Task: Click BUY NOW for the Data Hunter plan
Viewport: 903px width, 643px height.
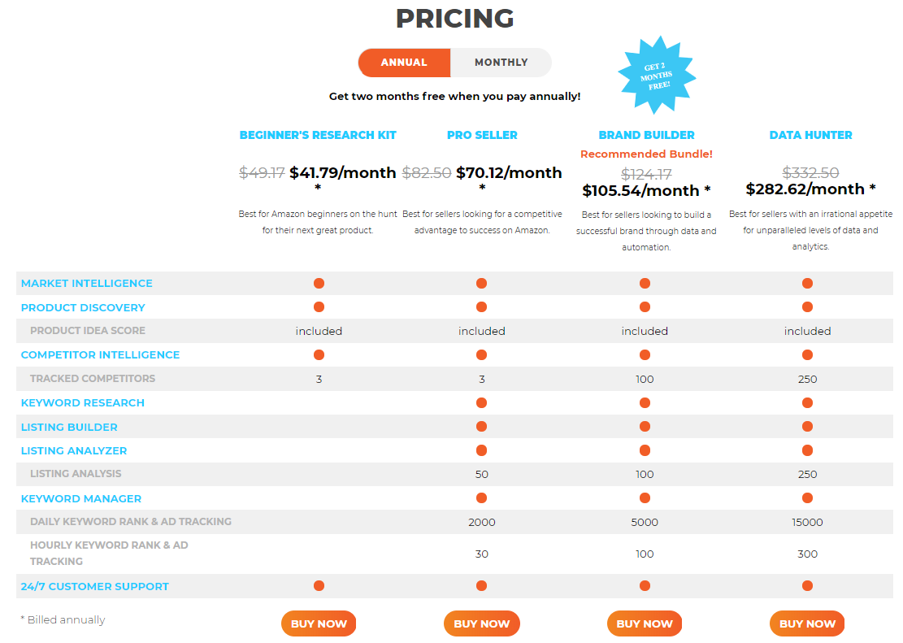Action: coord(807,623)
